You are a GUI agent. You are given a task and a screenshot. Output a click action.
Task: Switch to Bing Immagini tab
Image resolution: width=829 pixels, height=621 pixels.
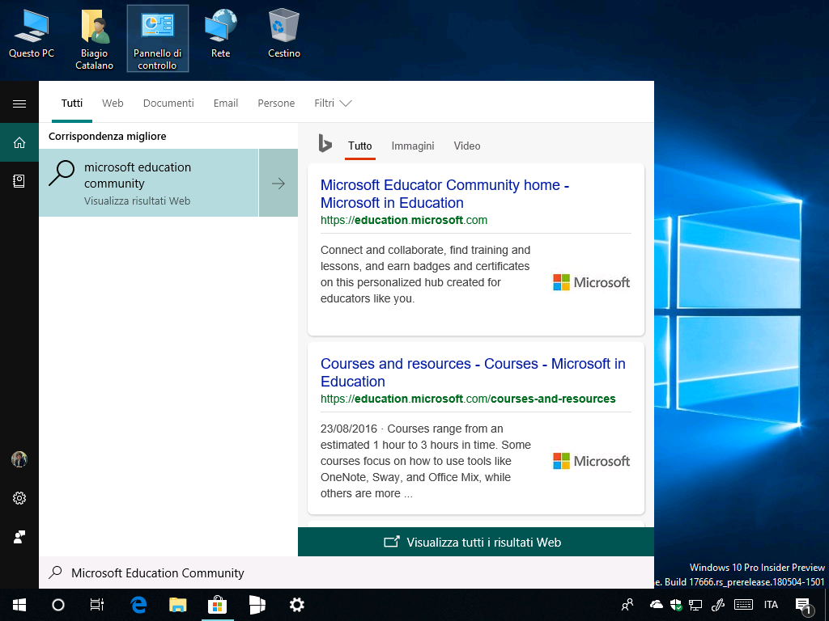click(x=412, y=146)
